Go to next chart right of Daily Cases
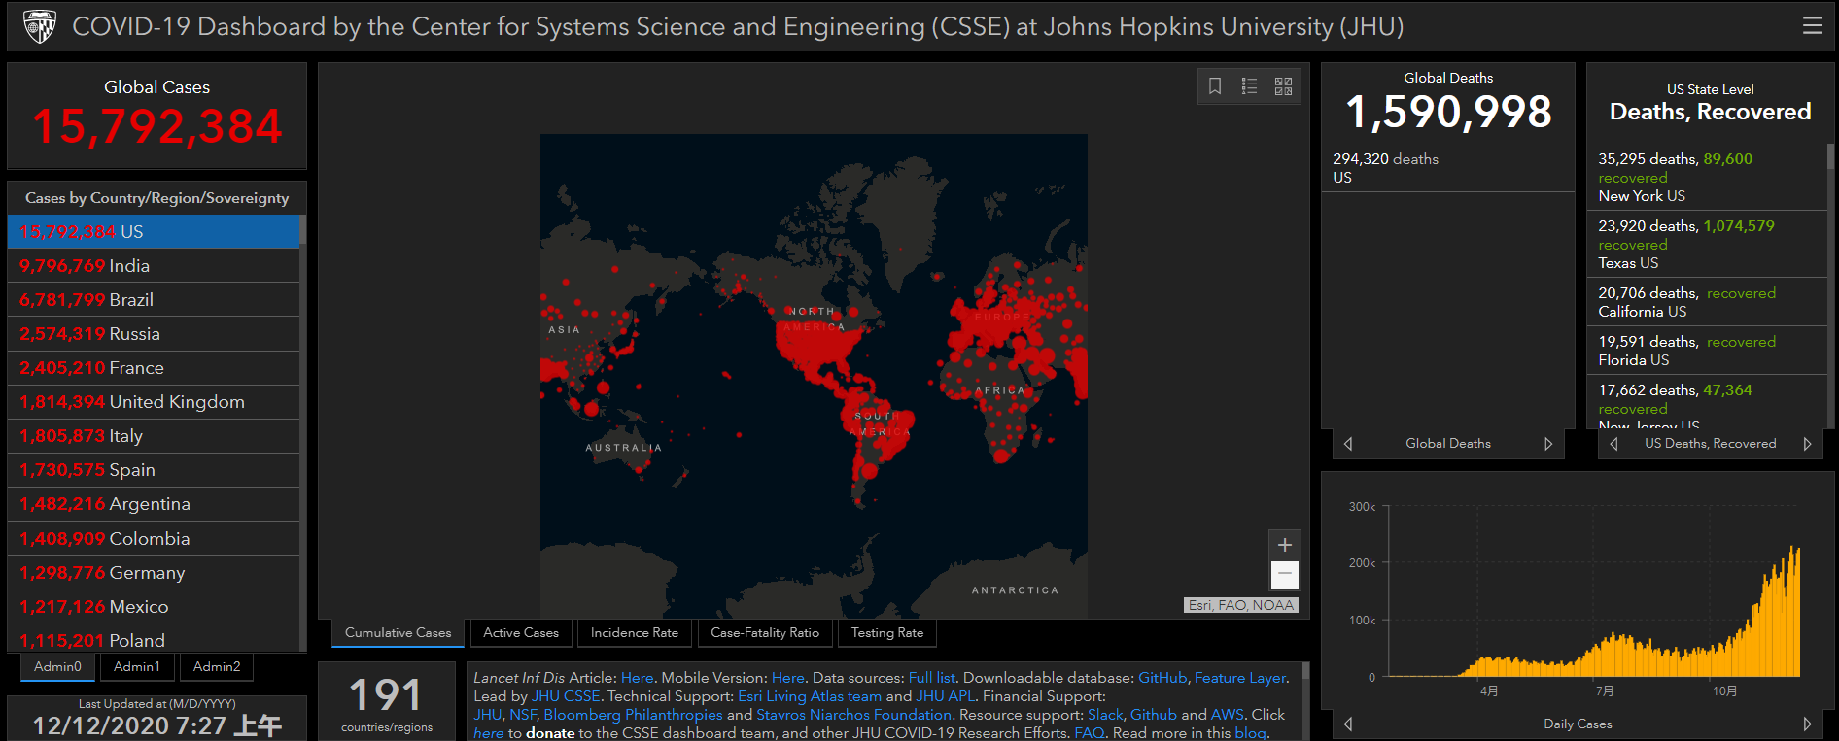Viewport: 1839px width, 741px height. (x=1807, y=724)
